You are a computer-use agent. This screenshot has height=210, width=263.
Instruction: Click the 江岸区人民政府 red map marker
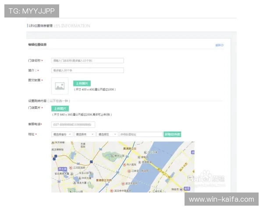[x=129, y=171]
